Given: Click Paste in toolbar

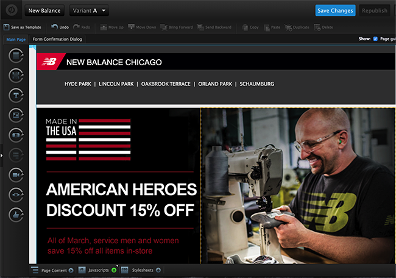Looking at the screenshot, I should (x=272, y=27).
